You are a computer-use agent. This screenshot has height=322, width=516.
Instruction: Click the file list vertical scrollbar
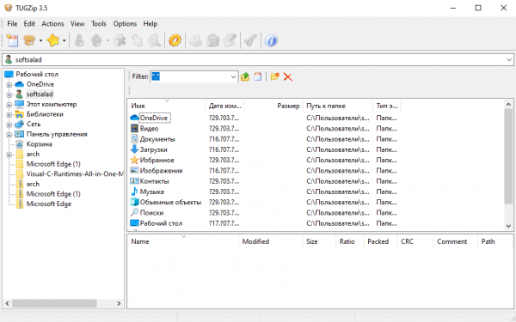pos(508,156)
